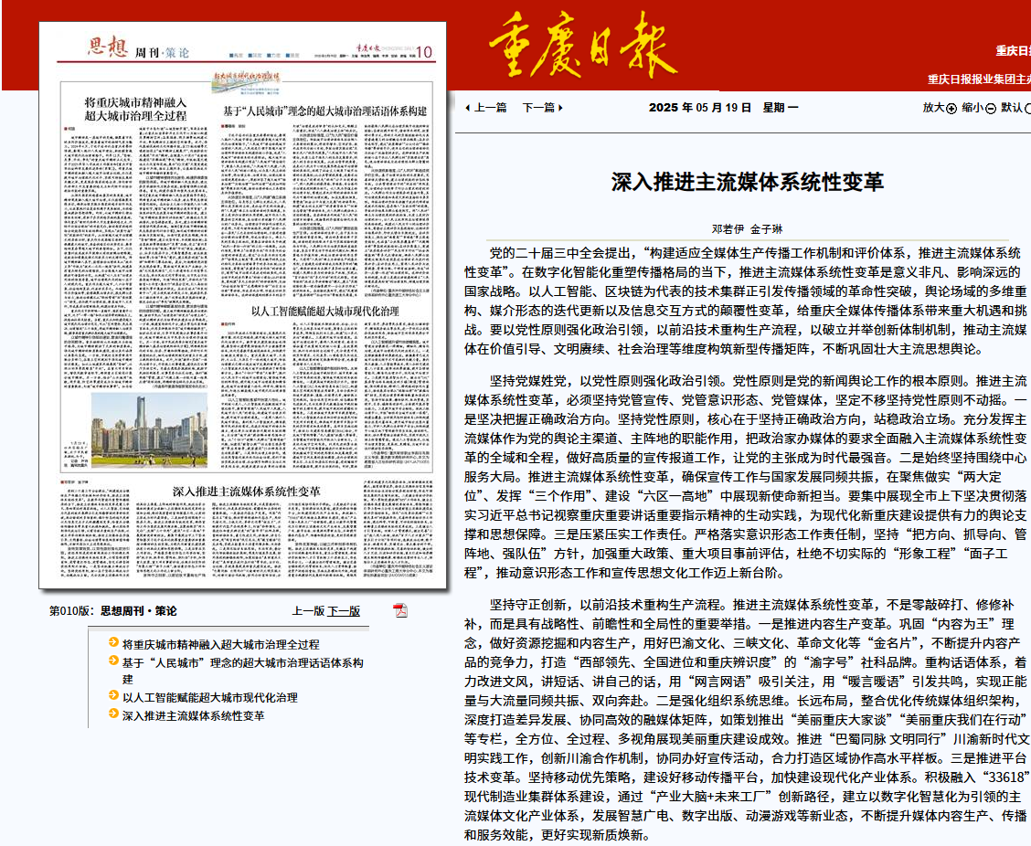Screen dimensions: 1031x846
Task: Open article link 以人工智能赋能超大城市现代化治理
Action: pos(209,697)
